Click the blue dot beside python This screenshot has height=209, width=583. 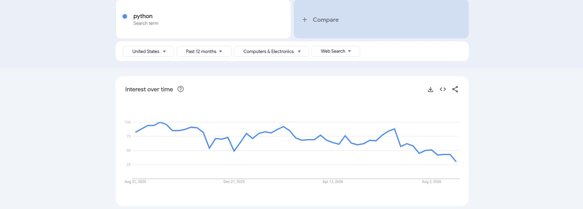[x=125, y=16]
